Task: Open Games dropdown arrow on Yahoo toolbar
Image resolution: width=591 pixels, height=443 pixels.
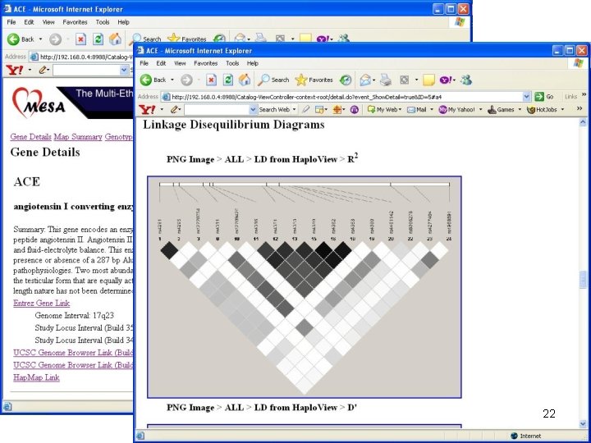Action: pyautogui.click(x=519, y=110)
